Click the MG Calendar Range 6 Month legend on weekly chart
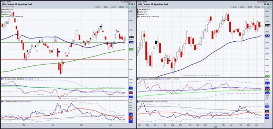The width and height of the screenshot is (273, 129). [x=148, y=17]
